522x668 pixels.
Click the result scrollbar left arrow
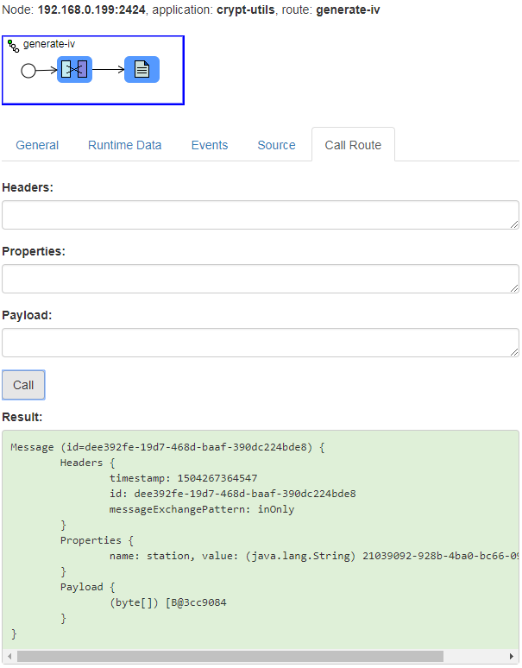pos(9,657)
